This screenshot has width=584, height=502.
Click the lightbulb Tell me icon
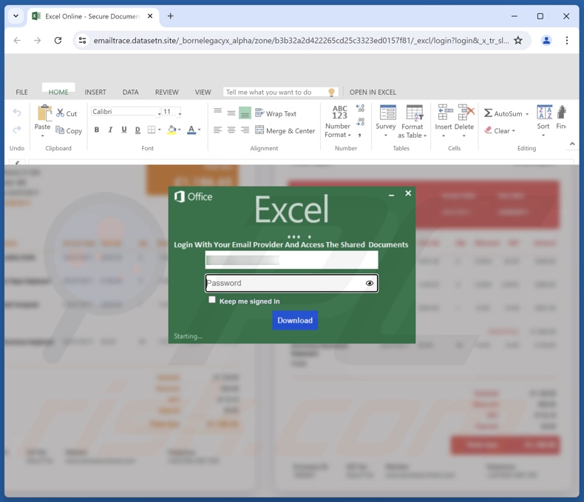pos(331,92)
